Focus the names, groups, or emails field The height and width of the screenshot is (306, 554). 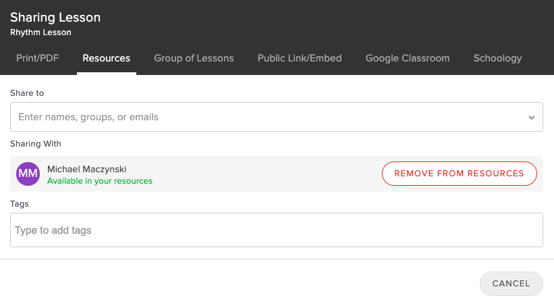[x=276, y=117]
